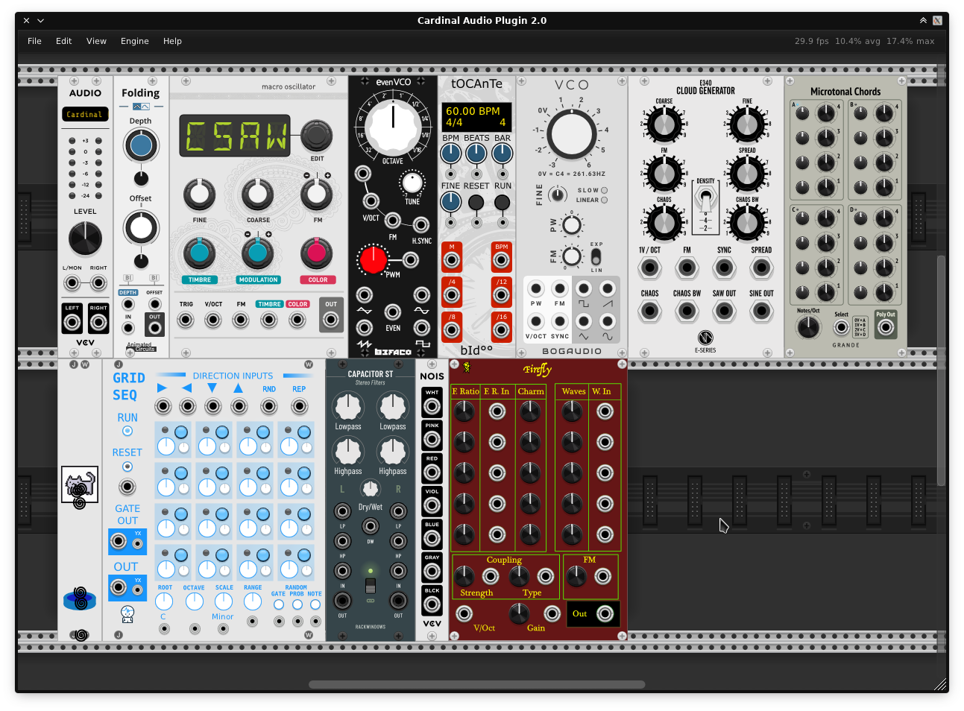
Task: Open the Help menu
Action: (172, 41)
